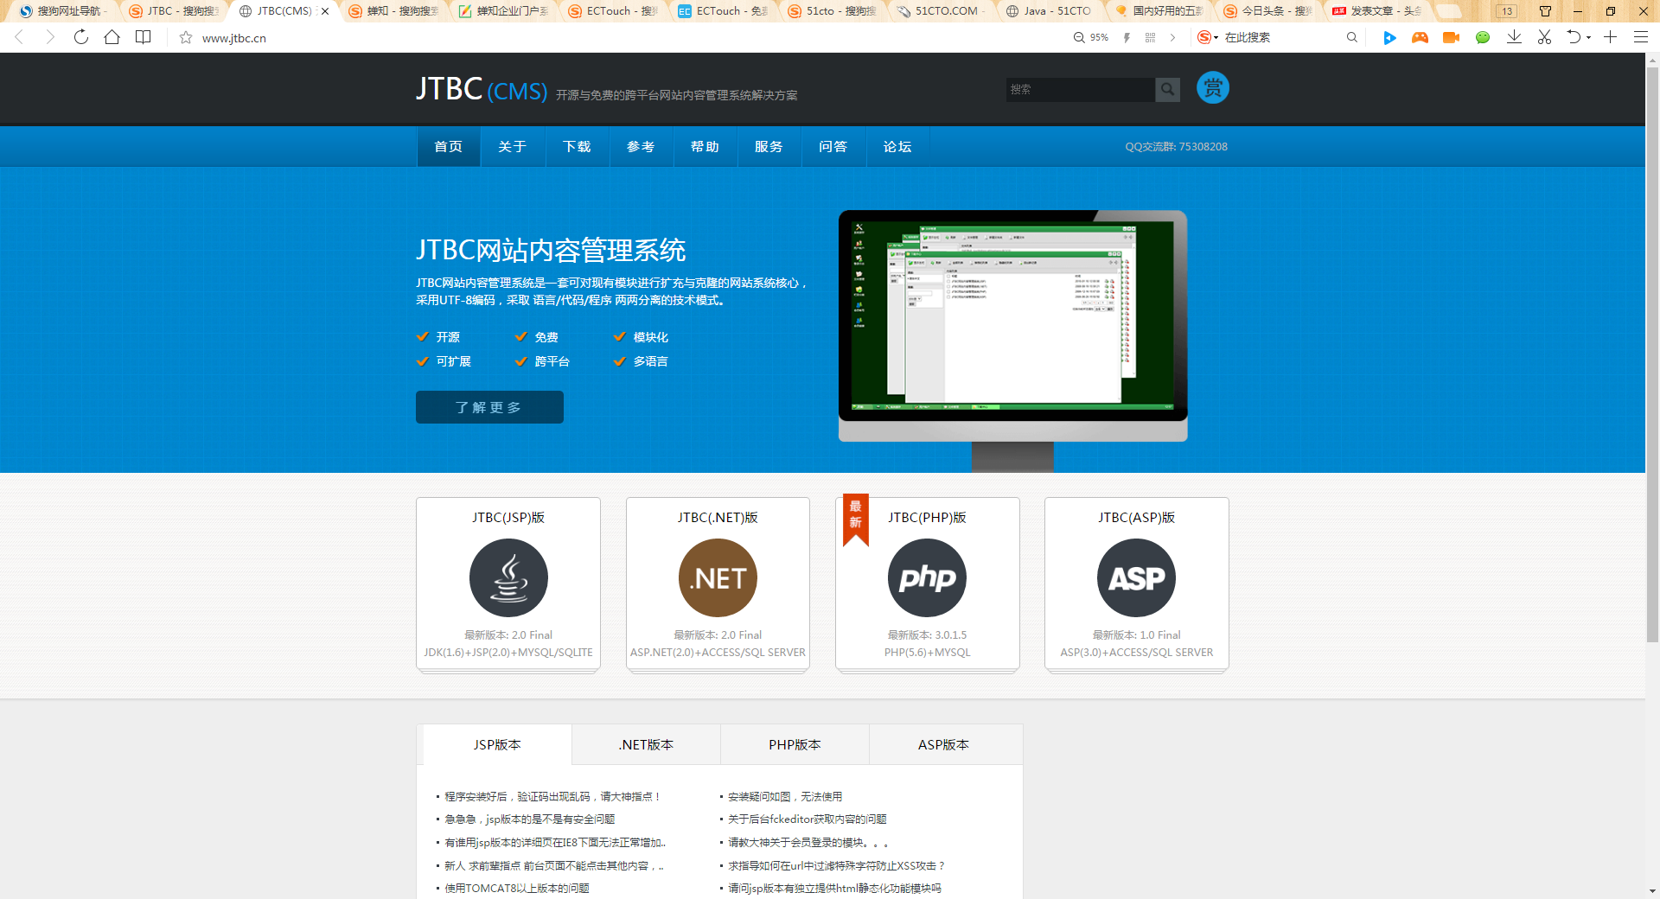Open the 服务 navigation item
Viewport: 1660px width, 899px height.
pyautogui.click(x=769, y=147)
